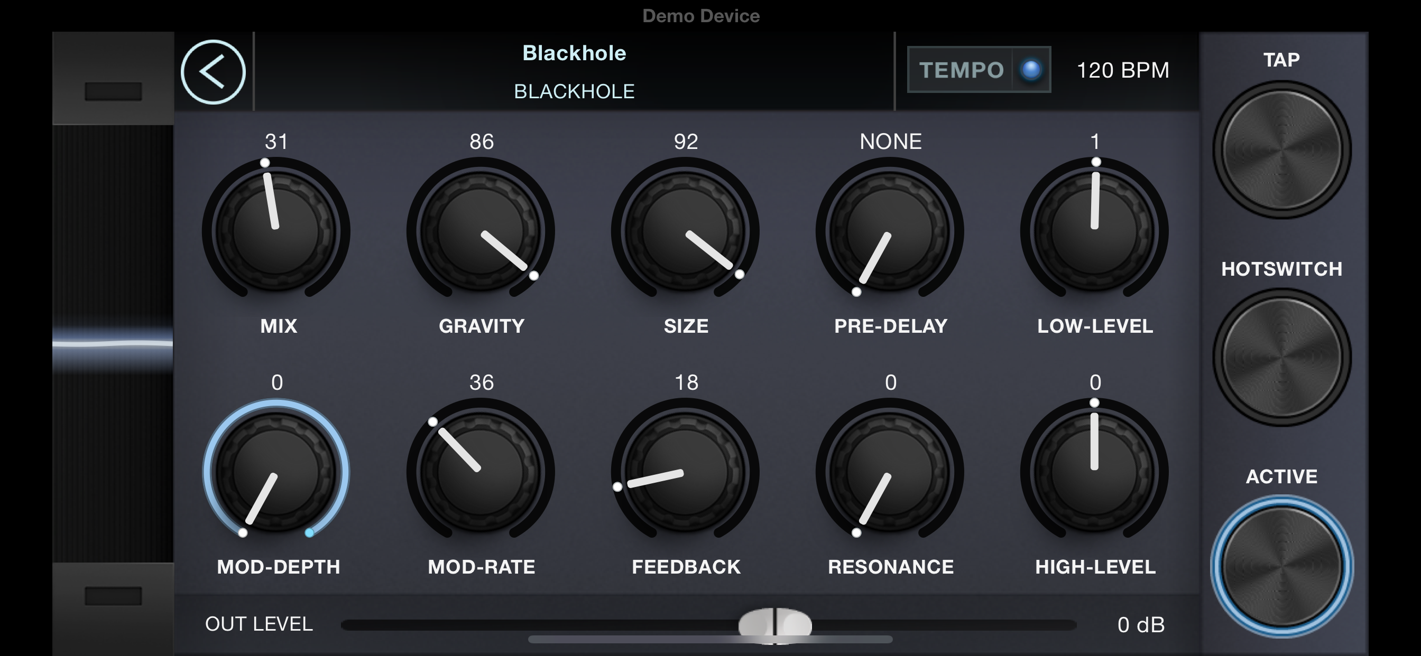The height and width of the screenshot is (656, 1421).
Task: Click the PRE-DELAY value NONE
Action: point(890,142)
